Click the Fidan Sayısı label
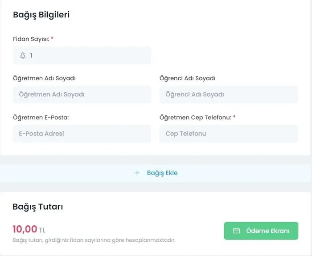The width and height of the screenshot is (312, 256). [x=31, y=39]
